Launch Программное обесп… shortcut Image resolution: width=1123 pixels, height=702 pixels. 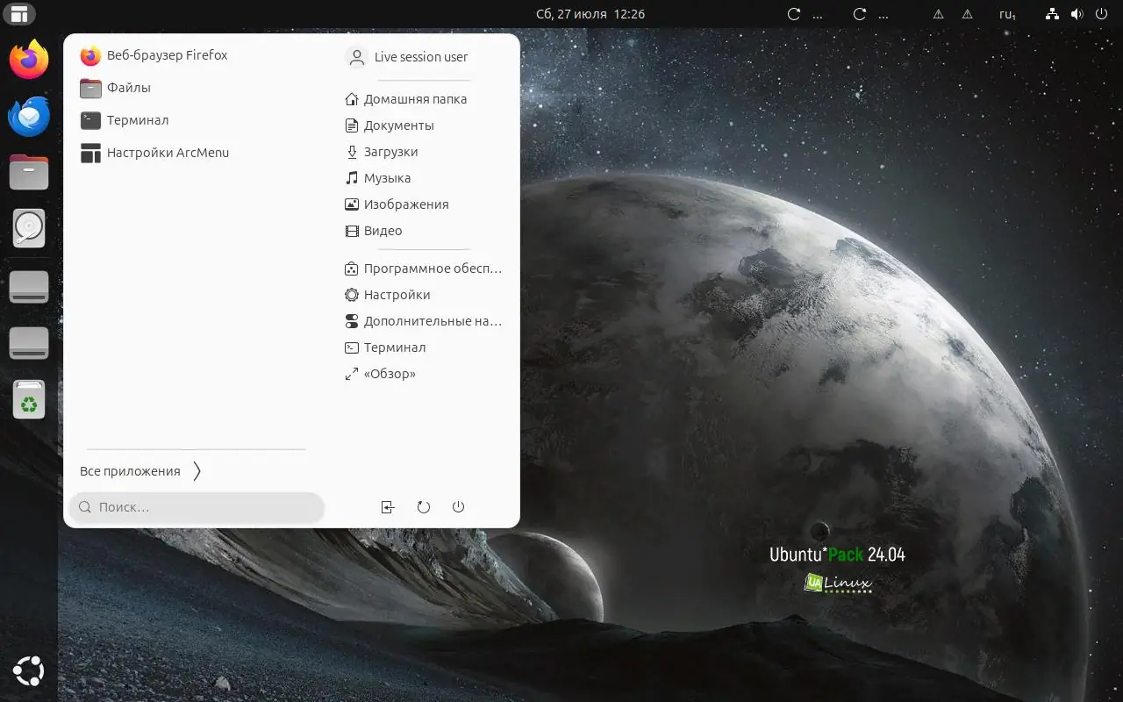coord(425,269)
